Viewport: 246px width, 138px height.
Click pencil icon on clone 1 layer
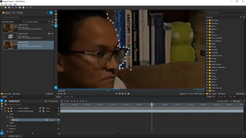40,108
